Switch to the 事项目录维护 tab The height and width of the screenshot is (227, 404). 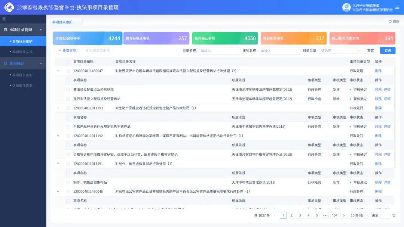click(62, 22)
